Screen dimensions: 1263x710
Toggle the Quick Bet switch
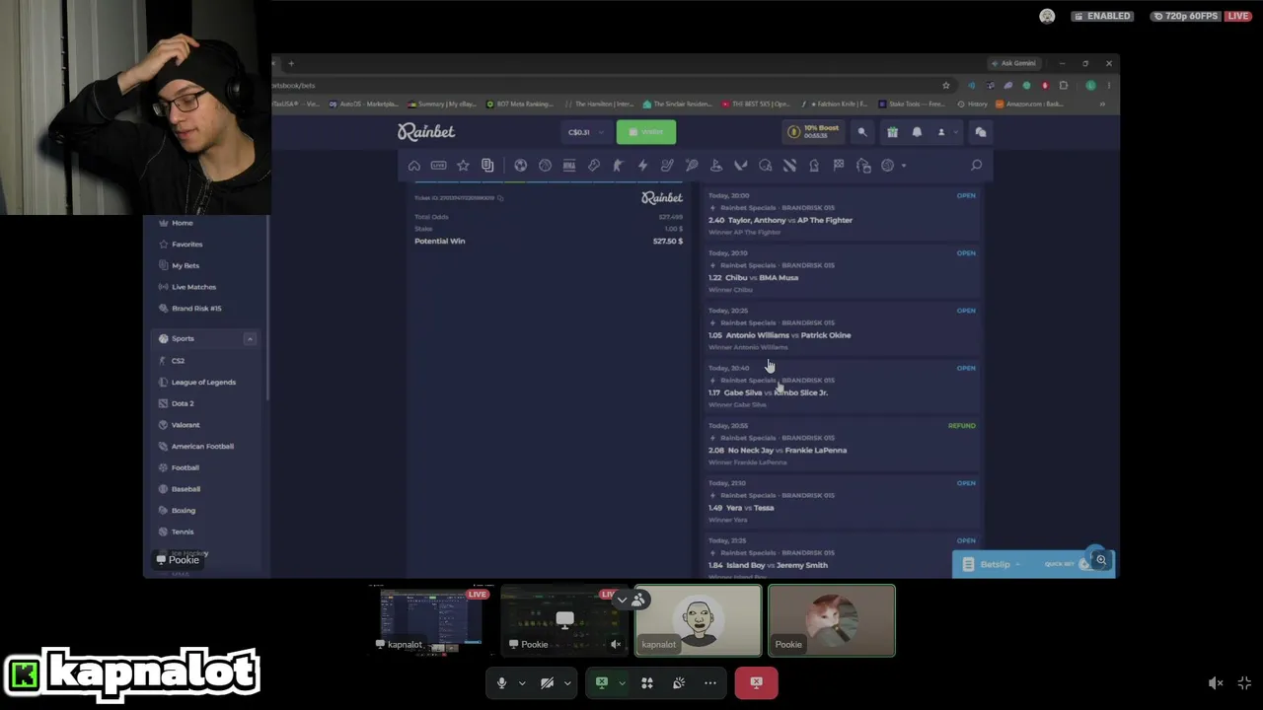pyautogui.click(x=1085, y=564)
